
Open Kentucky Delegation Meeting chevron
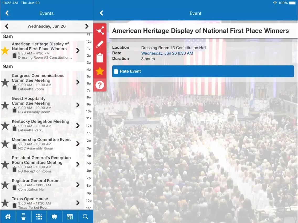[x=78, y=126]
